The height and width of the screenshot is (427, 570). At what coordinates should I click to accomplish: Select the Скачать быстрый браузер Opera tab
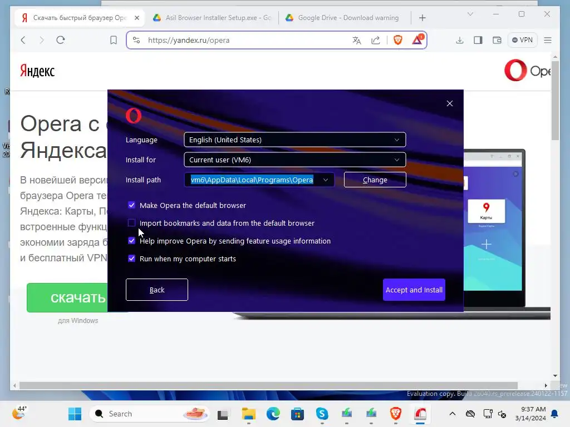[x=79, y=17]
